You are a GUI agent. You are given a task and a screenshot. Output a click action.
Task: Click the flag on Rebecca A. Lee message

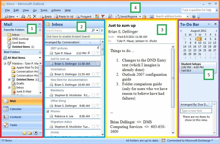tap(98, 116)
